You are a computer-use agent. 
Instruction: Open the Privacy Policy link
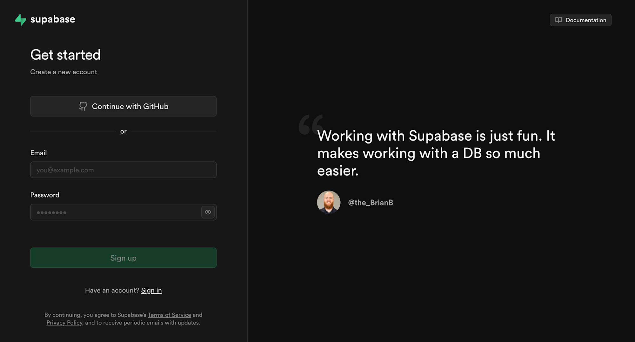click(64, 323)
